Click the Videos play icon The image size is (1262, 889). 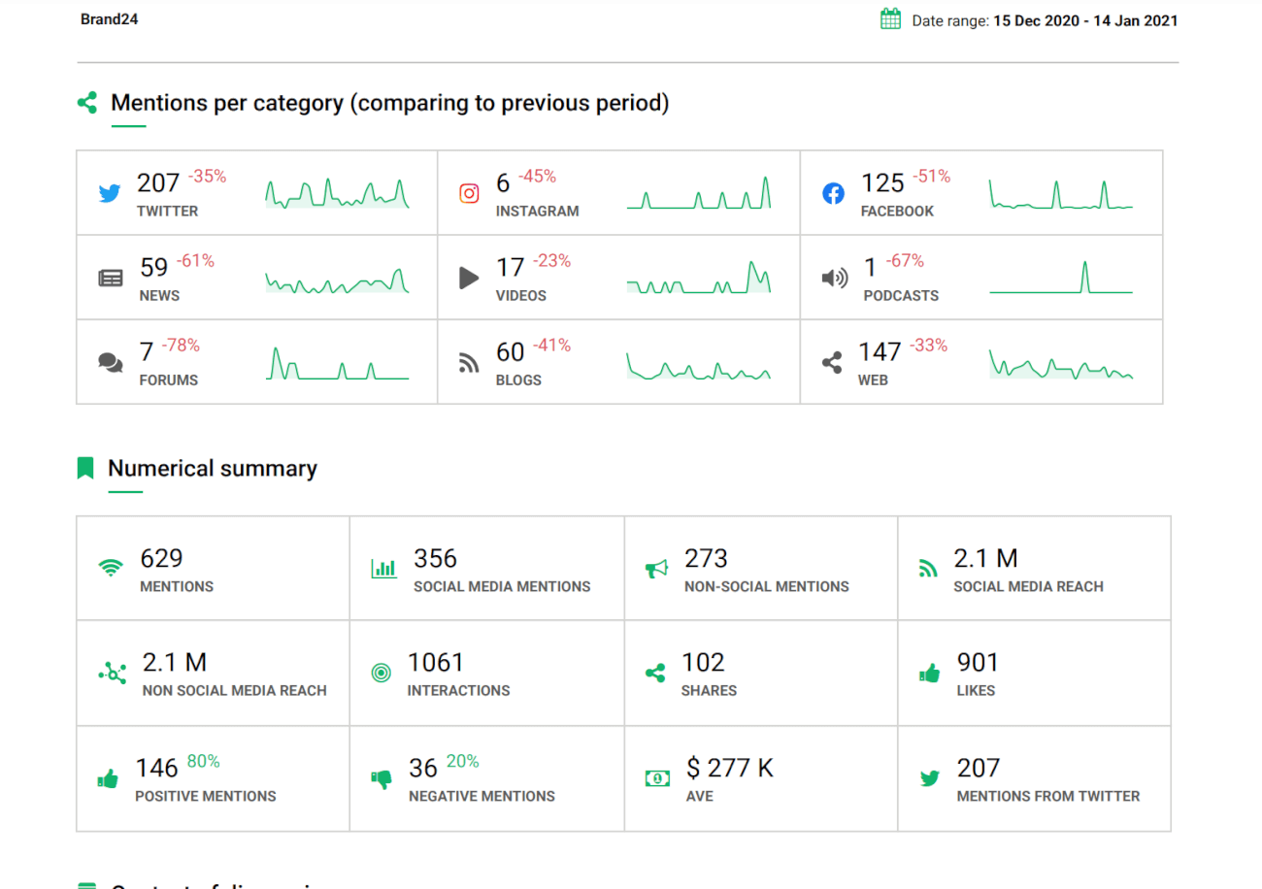[469, 279]
